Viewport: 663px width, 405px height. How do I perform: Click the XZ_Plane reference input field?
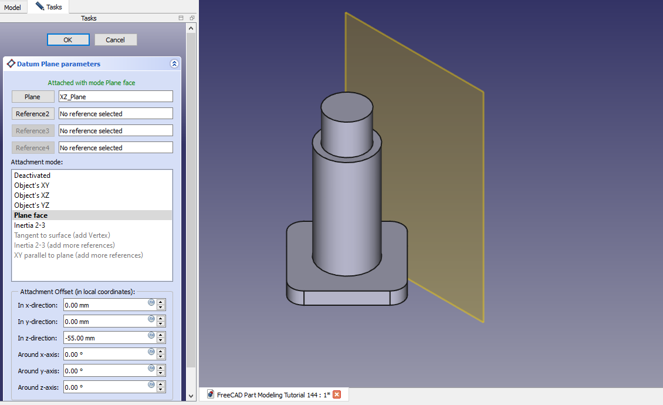pos(116,97)
